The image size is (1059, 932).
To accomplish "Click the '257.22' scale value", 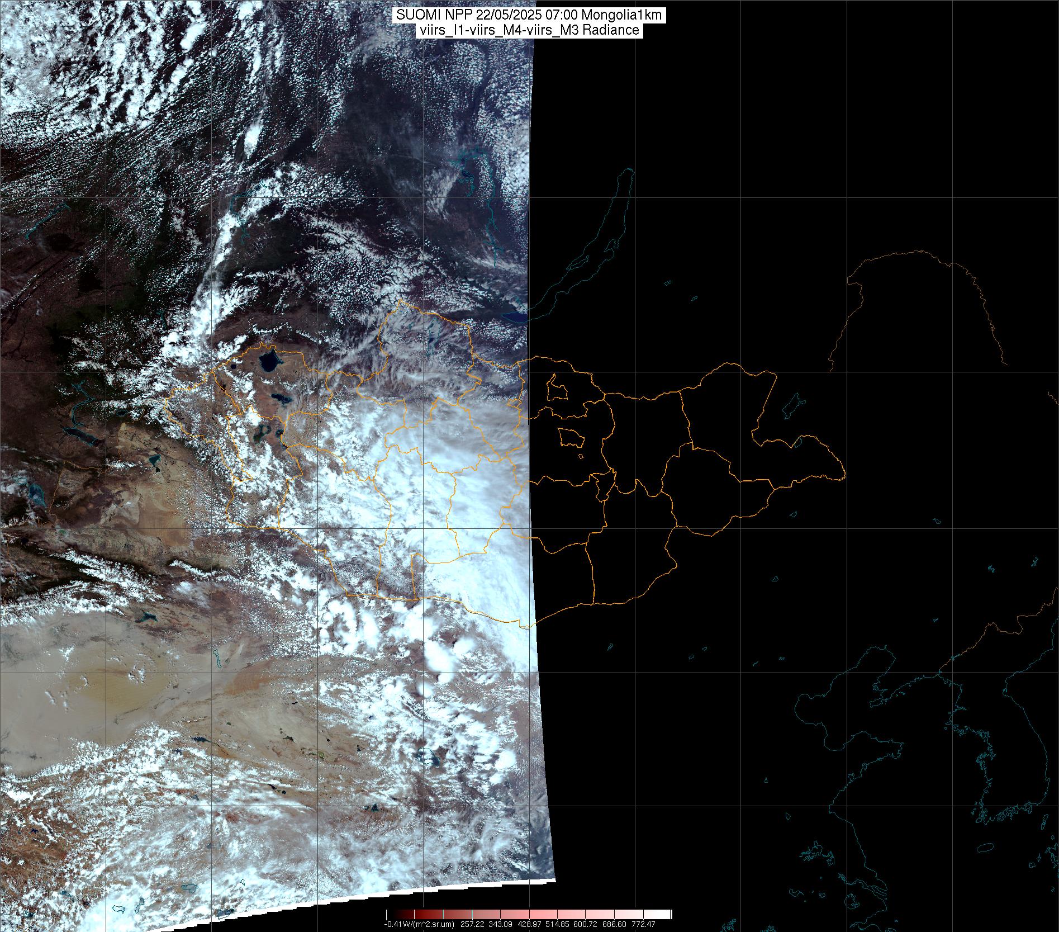I will click(x=472, y=924).
